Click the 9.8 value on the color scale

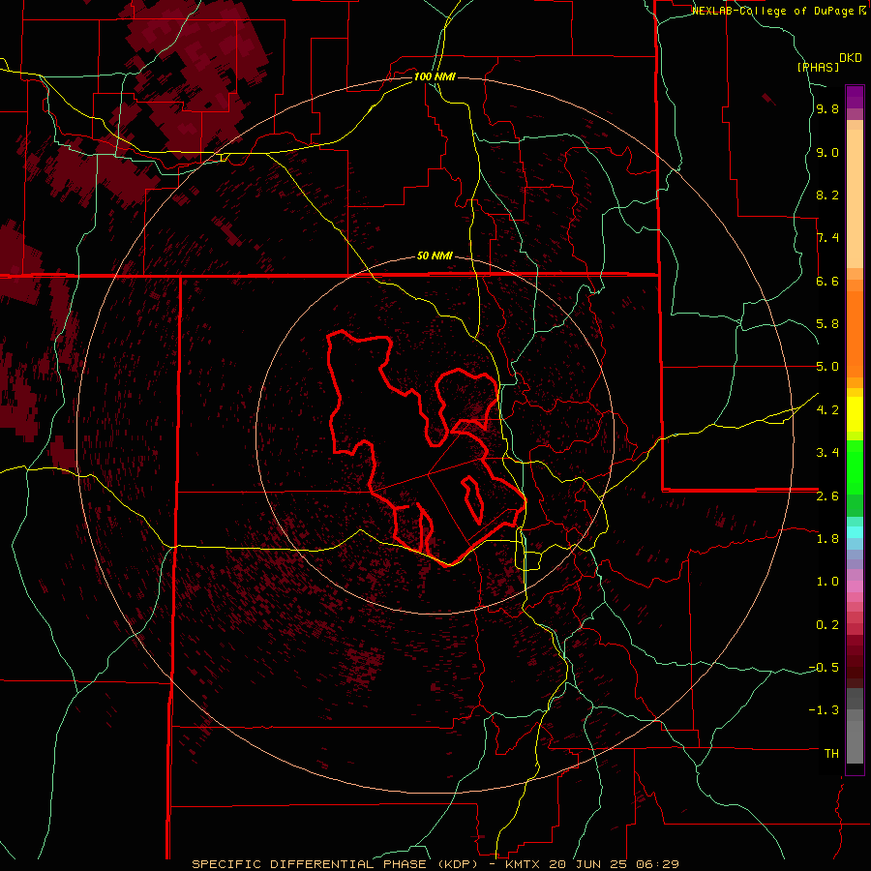click(x=827, y=108)
